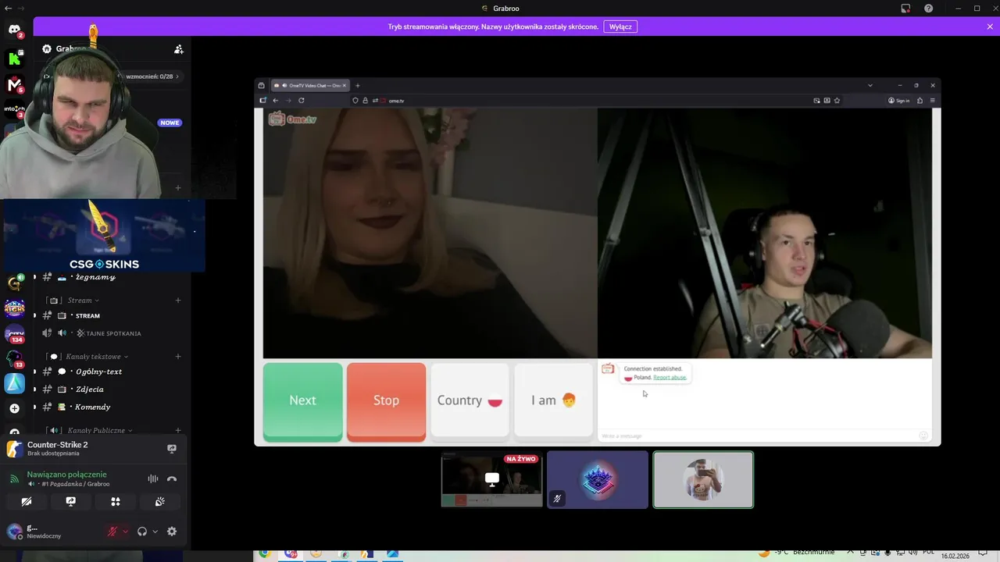Open browser extensions icon beside Sign in

pyautogui.click(x=920, y=100)
